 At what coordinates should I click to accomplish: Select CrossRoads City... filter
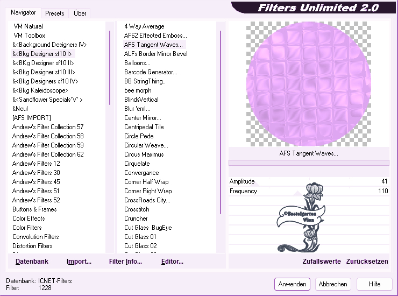(x=147, y=200)
